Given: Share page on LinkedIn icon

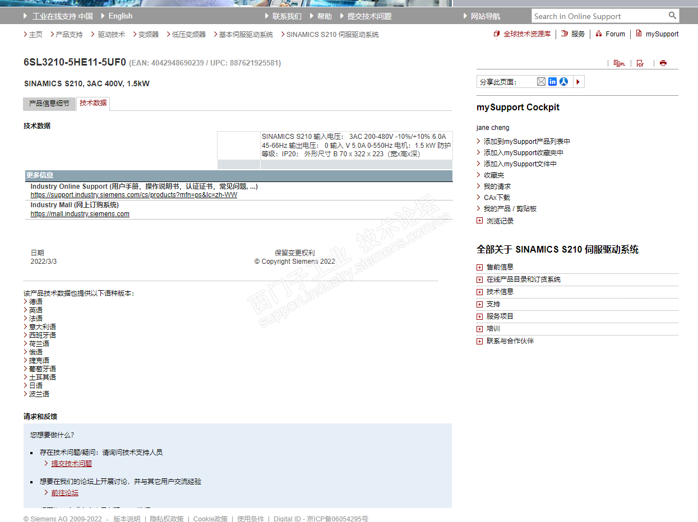Looking at the screenshot, I should tap(552, 82).
